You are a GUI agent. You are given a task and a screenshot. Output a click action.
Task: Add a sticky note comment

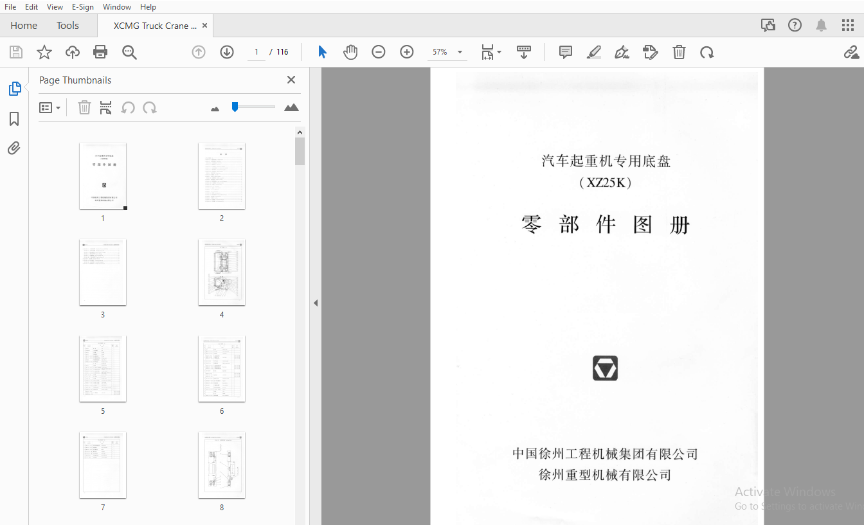[x=566, y=52]
